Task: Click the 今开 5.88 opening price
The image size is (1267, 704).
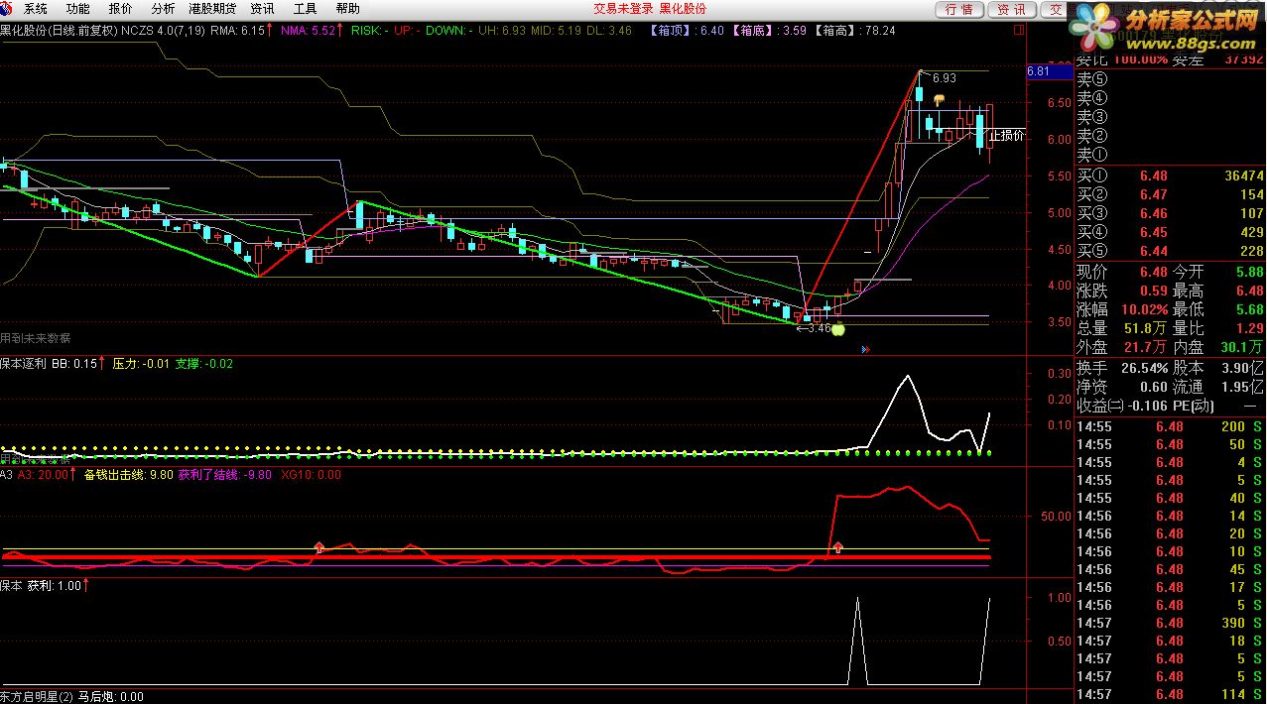Action: click(1218, 272)
